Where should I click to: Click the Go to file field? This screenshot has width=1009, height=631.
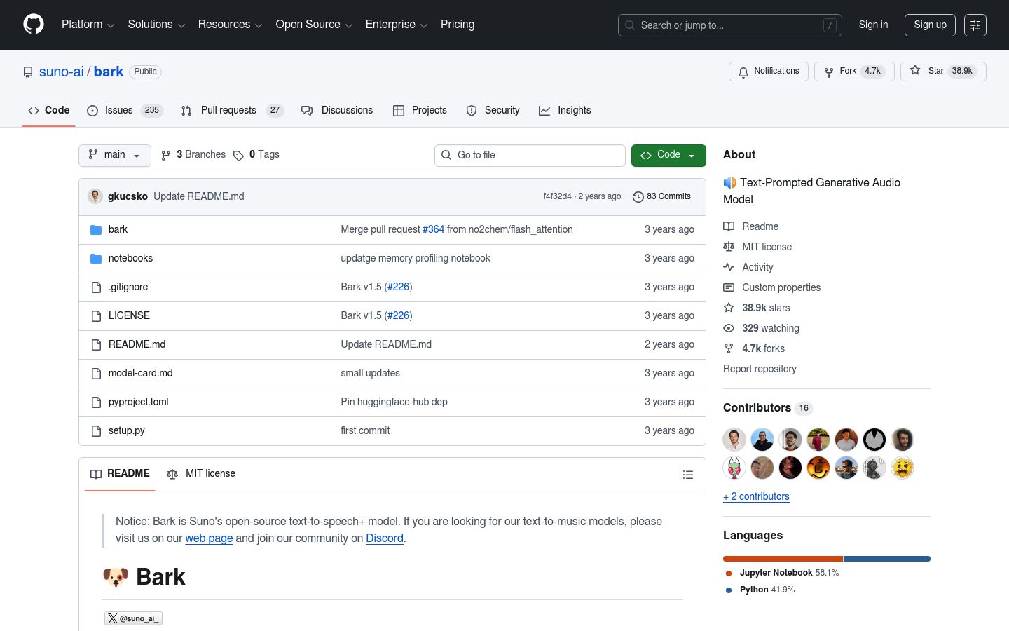(530, 156)
